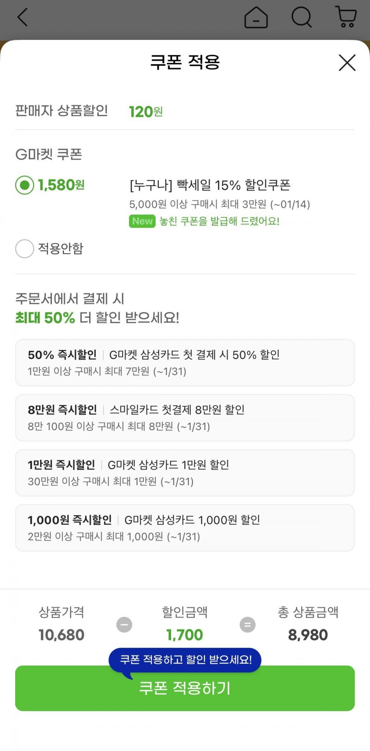370x751 pixels.
Task: Open the 삼성카드 50% 즉시할인 offer
Action: (185, 363)
